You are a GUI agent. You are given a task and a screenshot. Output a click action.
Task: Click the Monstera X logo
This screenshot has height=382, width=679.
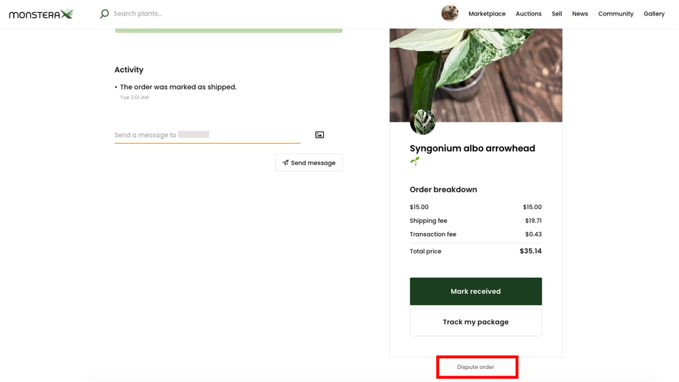tap(41, 14)
